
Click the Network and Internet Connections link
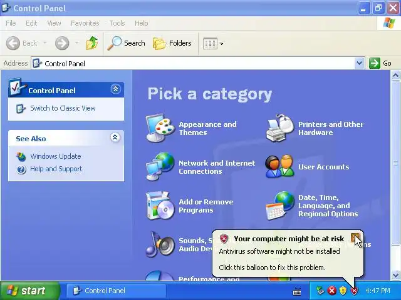pos(217,167)
